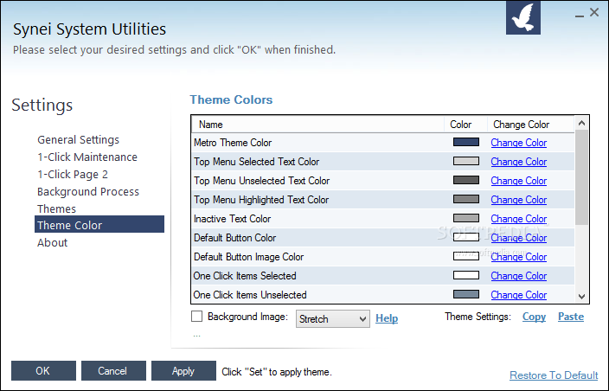Image resolution: width=609 pixels, height=391 pixels.
Task: Click the scroll down arrow in color list
Action: (581, 296)
